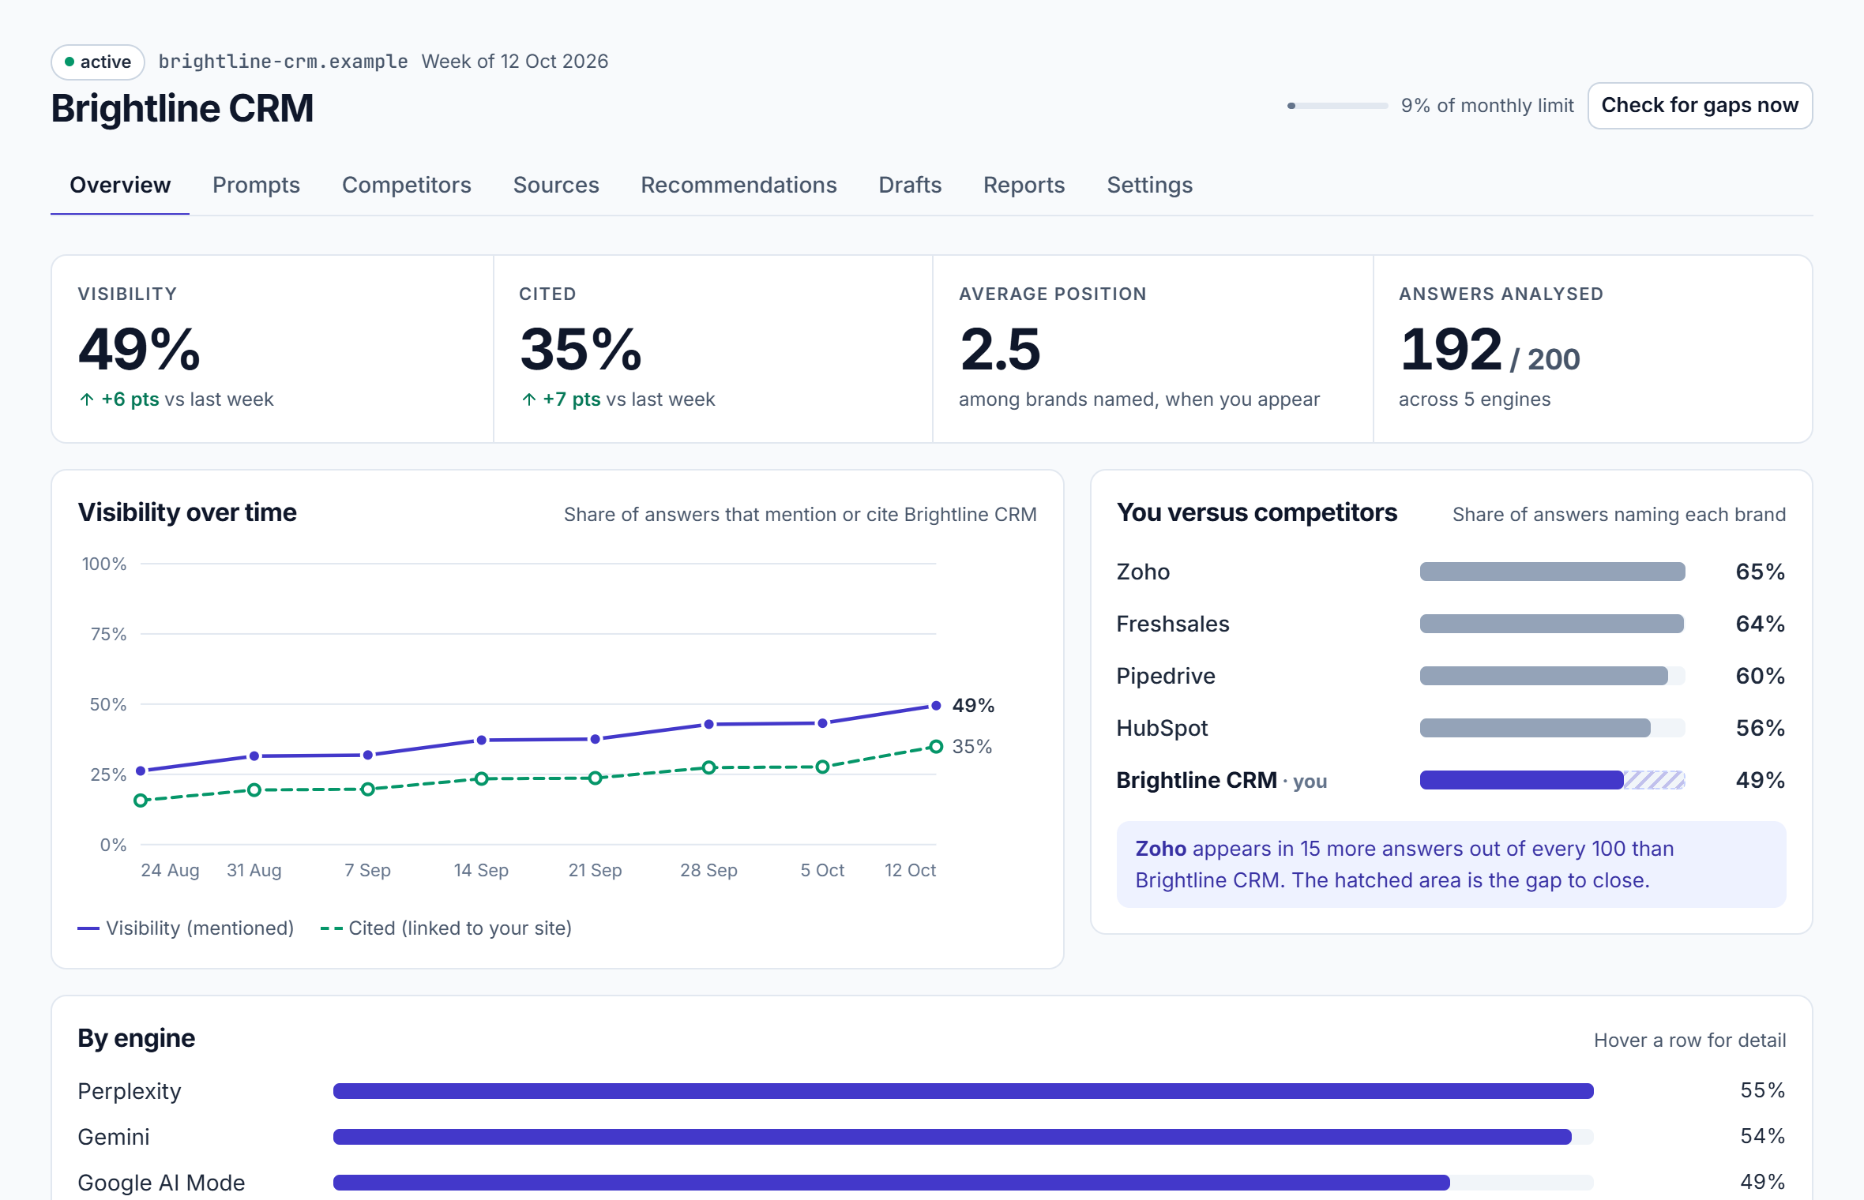Click the monthly limit progress bar
This screenshot has width=1864, height=1200.
click(1337, 106)
